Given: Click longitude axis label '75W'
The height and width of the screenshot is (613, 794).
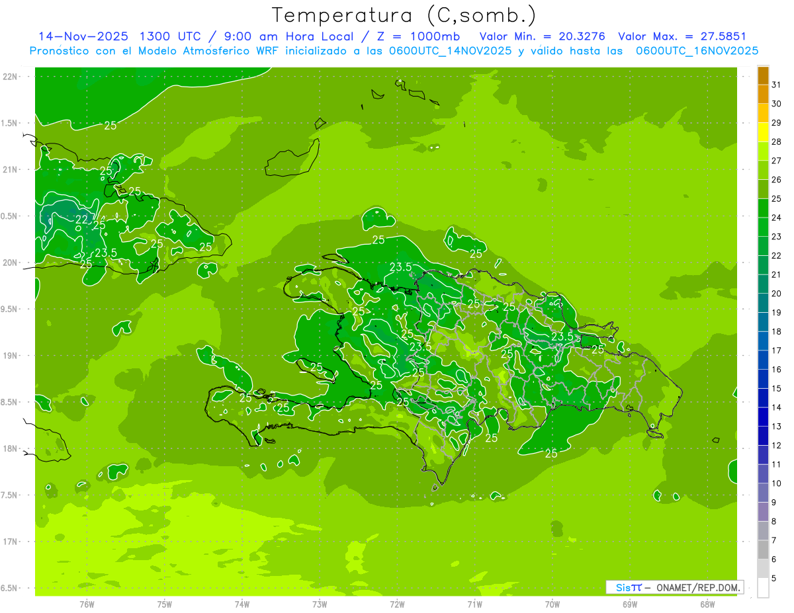Looking at the screenshot, I should pos(165,604).
